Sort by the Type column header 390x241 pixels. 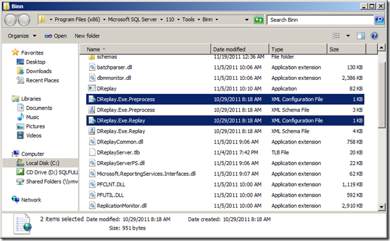(x=298, y=49)
